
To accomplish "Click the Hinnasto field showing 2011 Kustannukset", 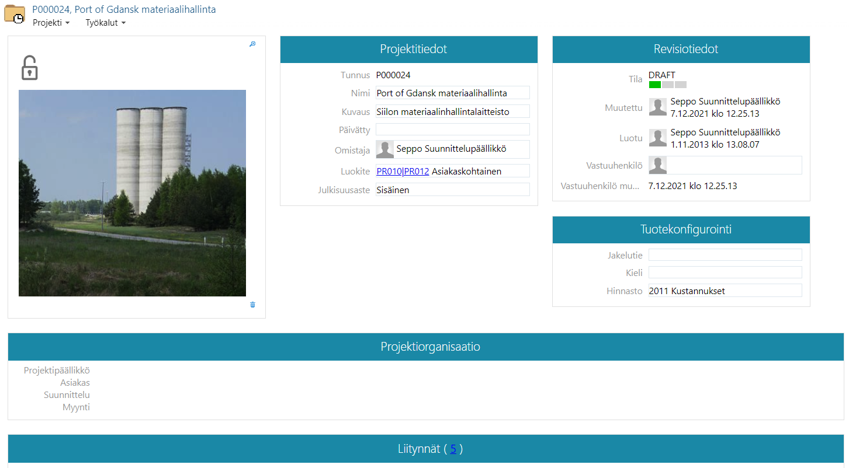I will pyautogui.click(x=725, y=291).
